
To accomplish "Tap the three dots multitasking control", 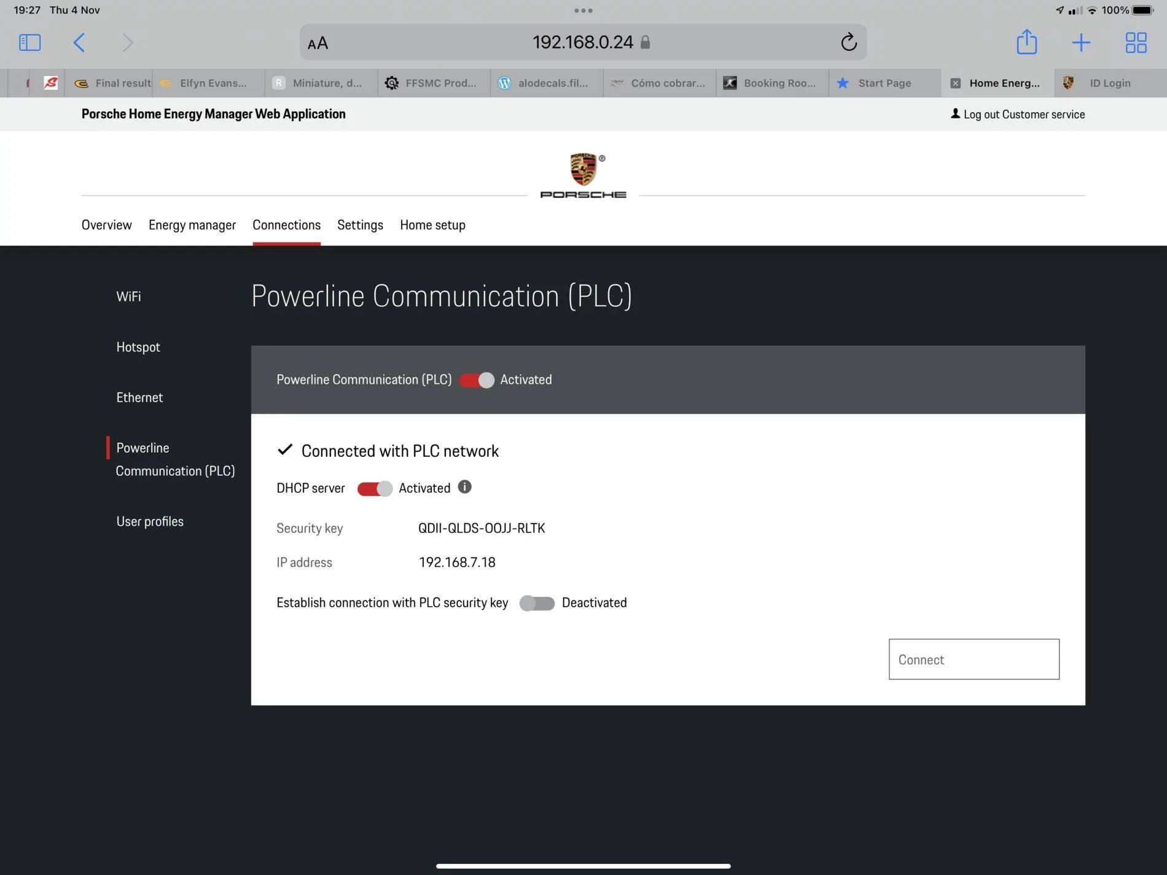I will tap(583, 10).
